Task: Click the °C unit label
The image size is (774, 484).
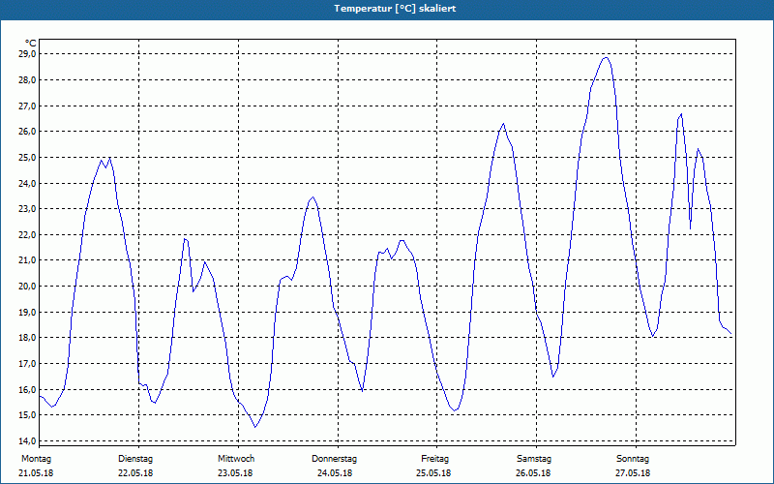Action: coord(30,44)
